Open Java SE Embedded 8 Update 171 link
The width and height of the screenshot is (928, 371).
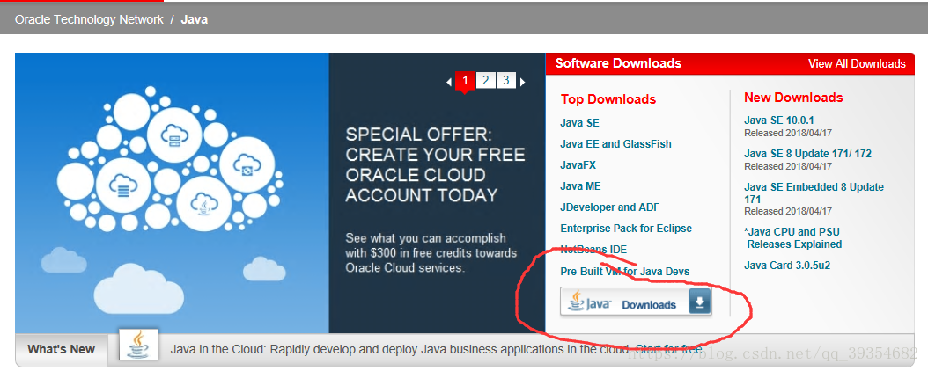pyautogui.click(x=814, y=193)
